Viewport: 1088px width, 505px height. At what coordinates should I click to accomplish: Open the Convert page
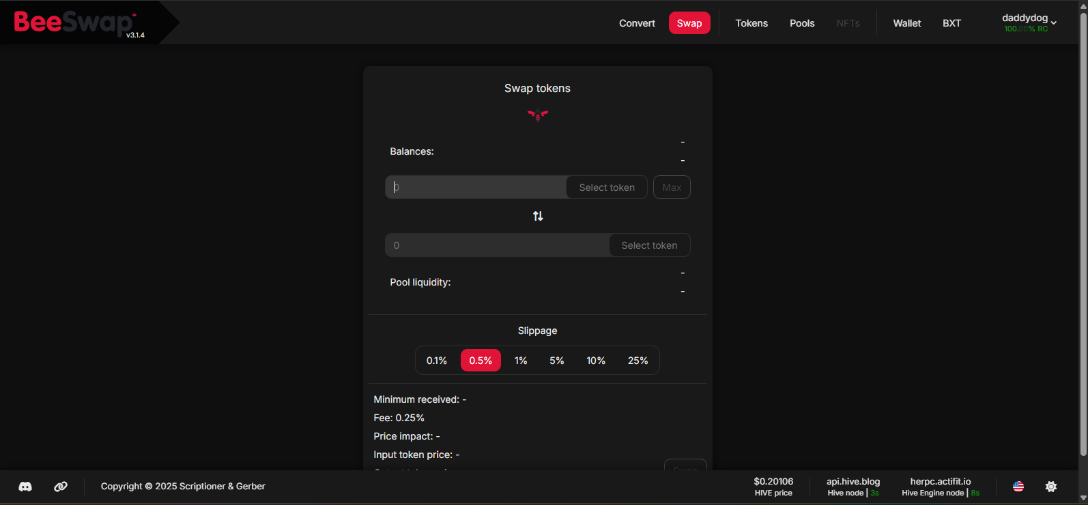click(x=637, y=23)
